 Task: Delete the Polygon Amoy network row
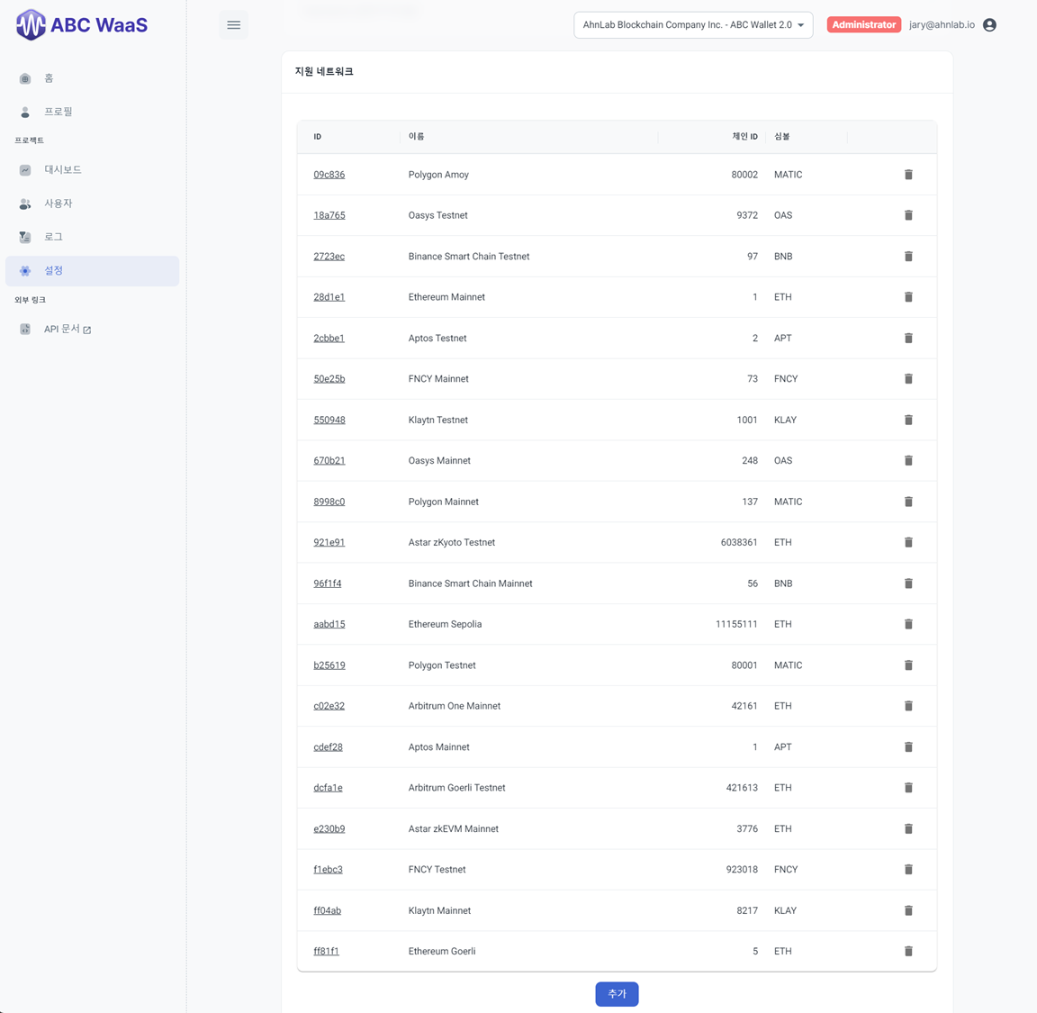pos(908,175)
